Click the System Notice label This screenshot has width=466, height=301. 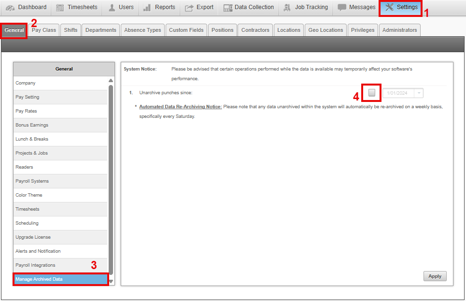click(140, 69)
